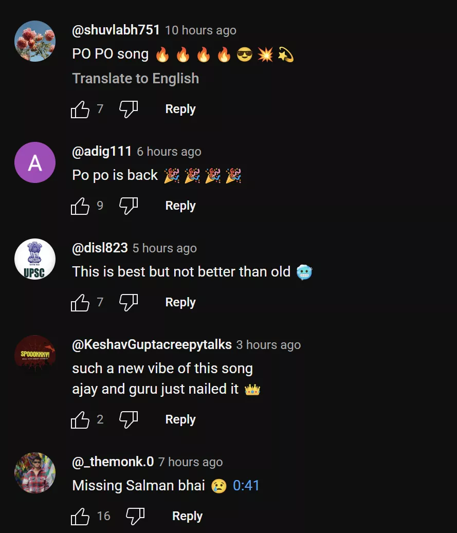The image size is (457, 533).
Task: Like the comment by @disl823
Action: 80,302
